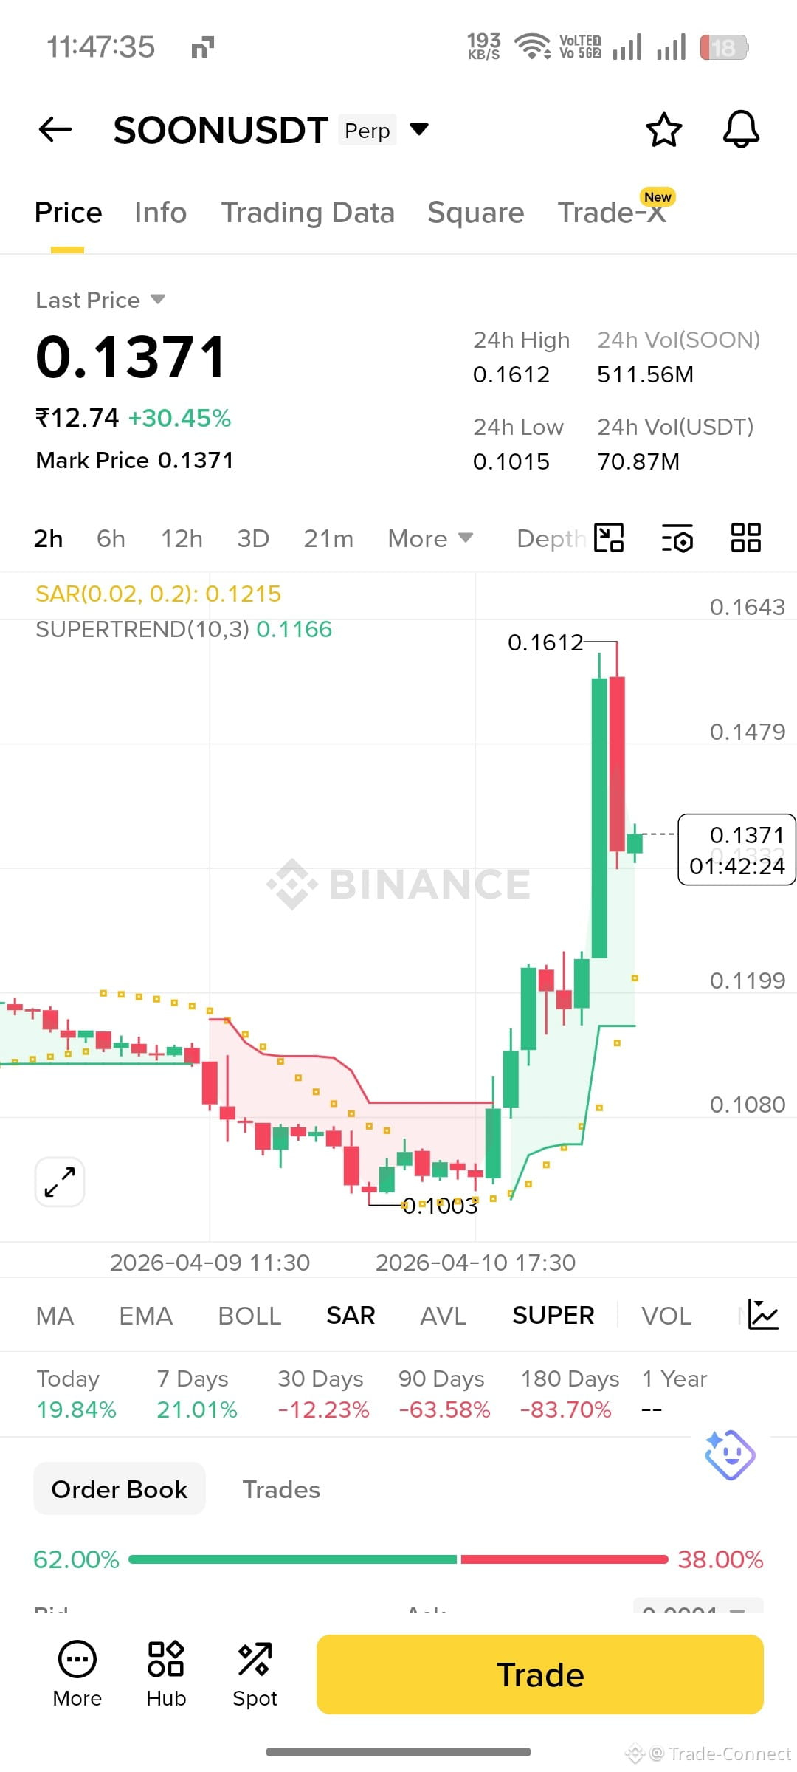Tap the +30.45% change value

click(179, 418)
